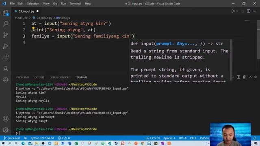Select the 03_input.py editor tab

[x=26, y=11]
